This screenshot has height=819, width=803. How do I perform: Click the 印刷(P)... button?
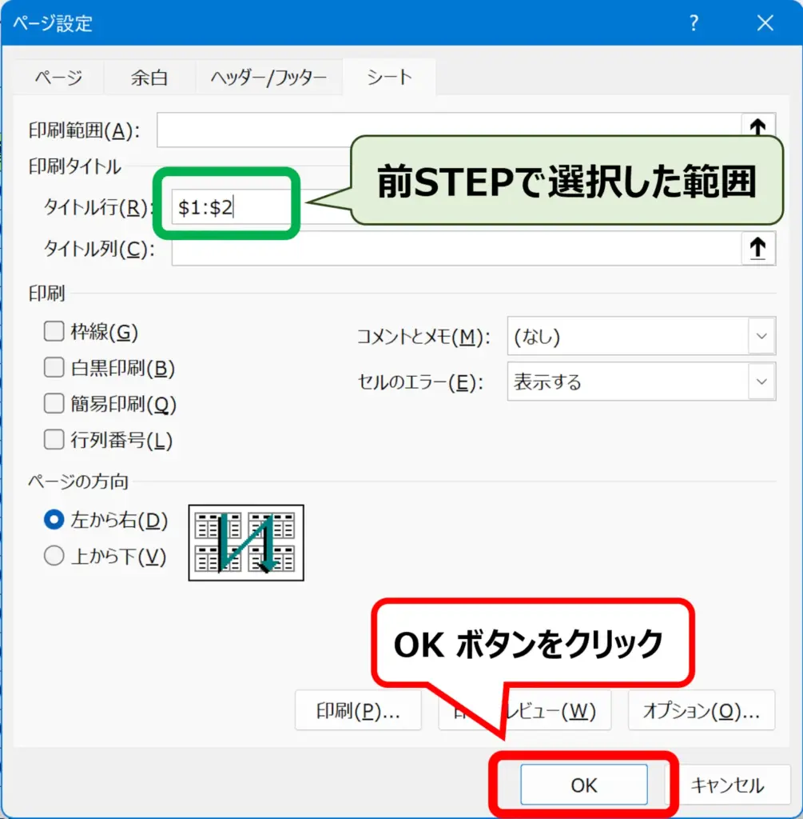357,710
